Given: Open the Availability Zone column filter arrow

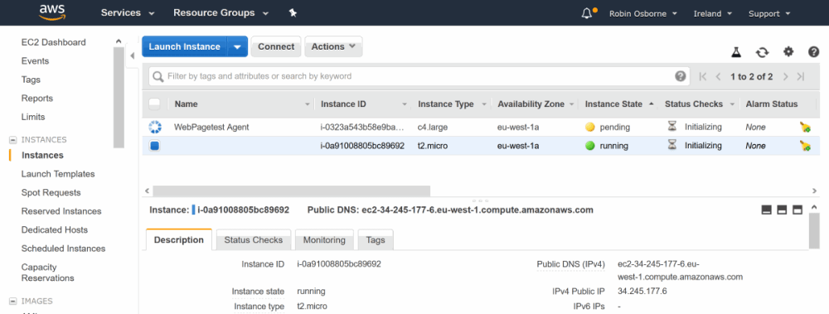Looking at the screenshot, I should pos(571,104).
